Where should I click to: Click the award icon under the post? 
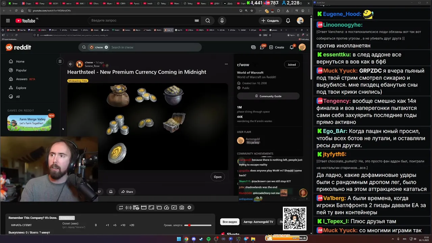[111, 192]
